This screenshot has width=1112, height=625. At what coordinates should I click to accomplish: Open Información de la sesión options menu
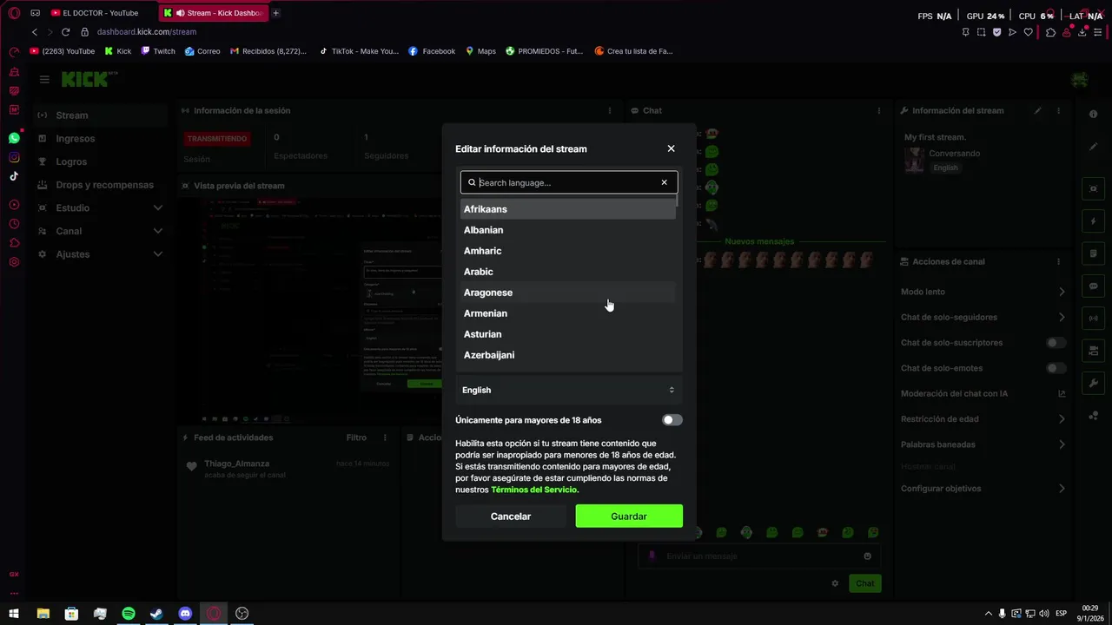(x=610, y=111)
